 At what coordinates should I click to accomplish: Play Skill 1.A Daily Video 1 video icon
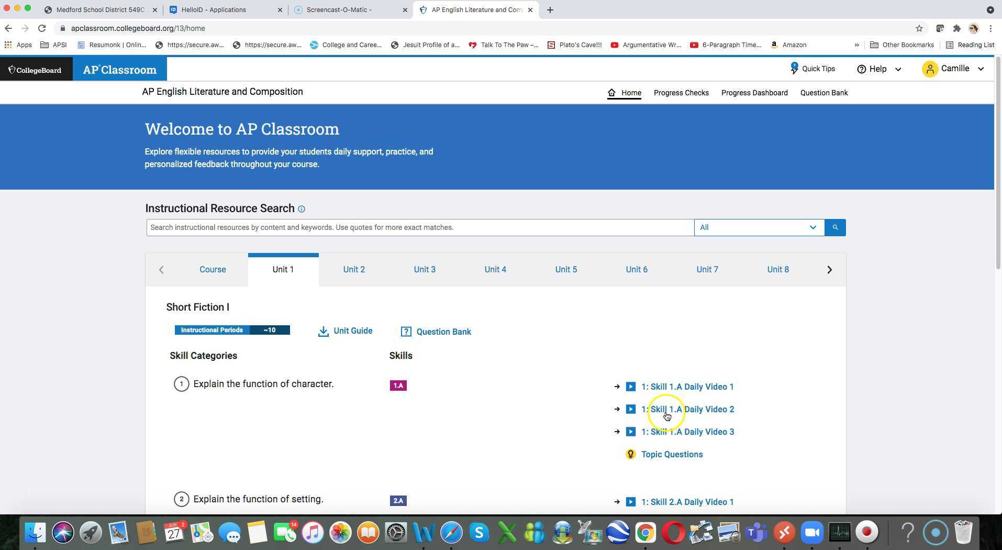(630, 387)
